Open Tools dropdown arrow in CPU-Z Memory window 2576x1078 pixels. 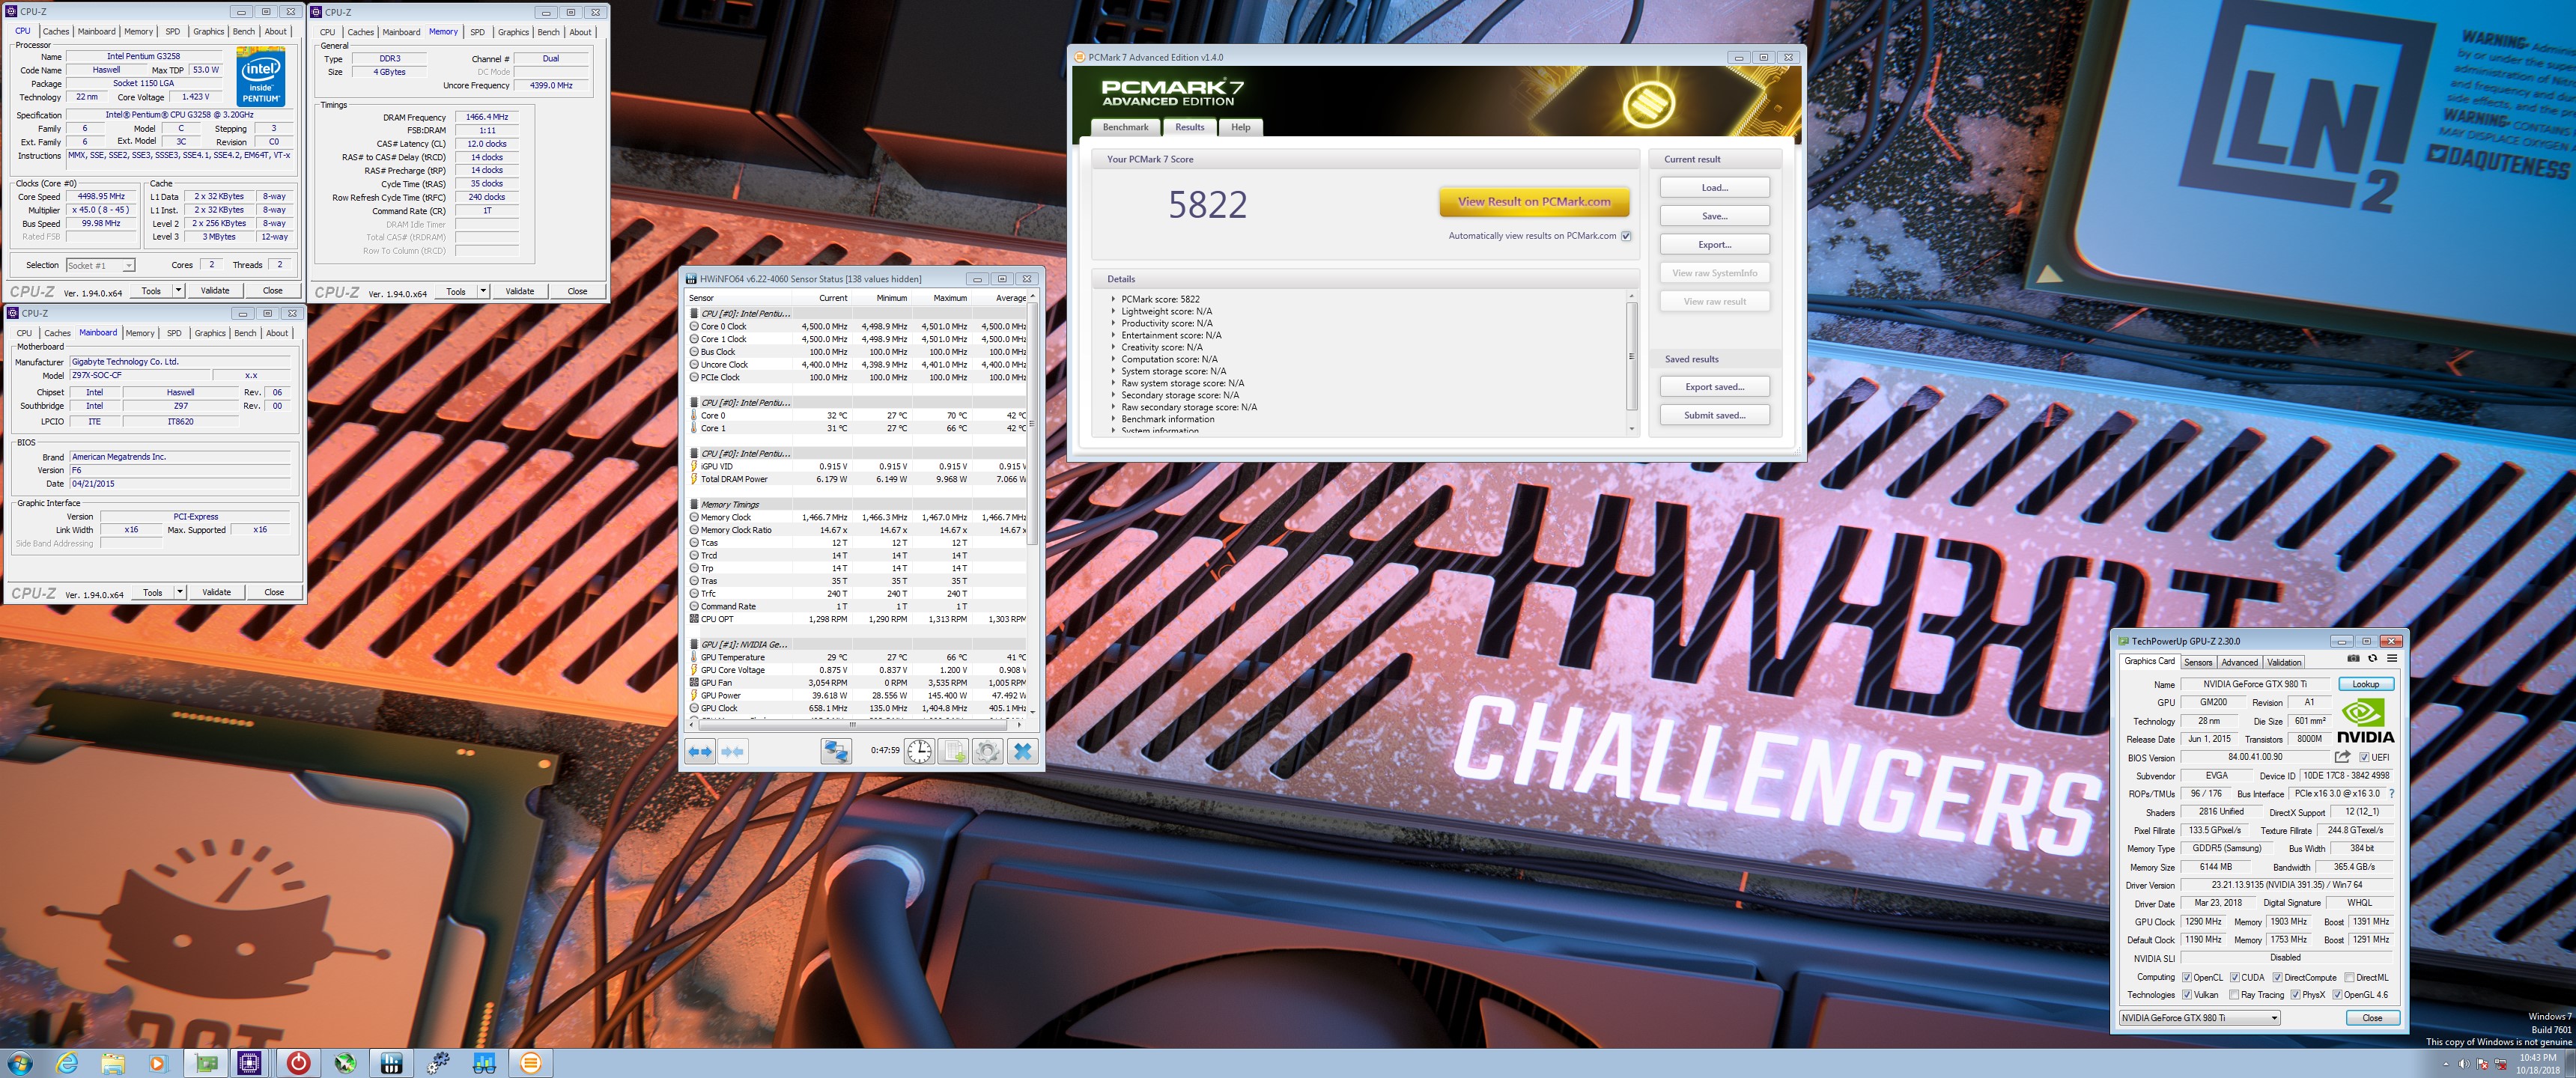[x=483, y=291]
